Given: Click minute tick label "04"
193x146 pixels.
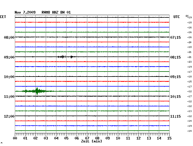Looking at the screenshot, I should pos(56,138).
